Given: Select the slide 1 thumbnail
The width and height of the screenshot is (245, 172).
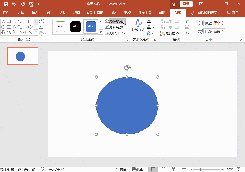Looking at the screenshot, I should click(x=23, y=56).
